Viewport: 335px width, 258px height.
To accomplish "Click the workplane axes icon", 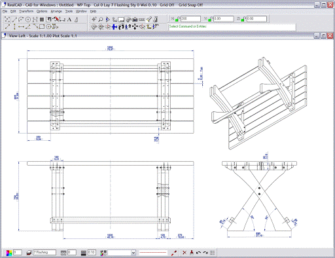I will point(115,20).
